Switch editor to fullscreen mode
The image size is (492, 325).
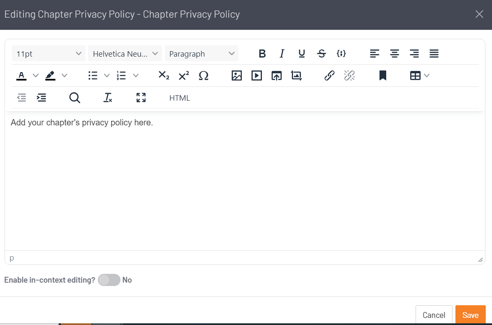pos(141,98)
